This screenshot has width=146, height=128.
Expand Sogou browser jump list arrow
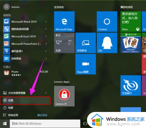coord(46,29)
